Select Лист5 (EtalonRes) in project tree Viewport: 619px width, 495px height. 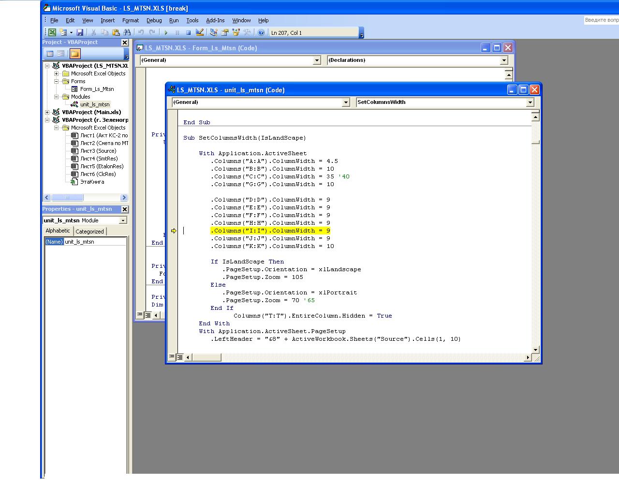tap(102, 166)
